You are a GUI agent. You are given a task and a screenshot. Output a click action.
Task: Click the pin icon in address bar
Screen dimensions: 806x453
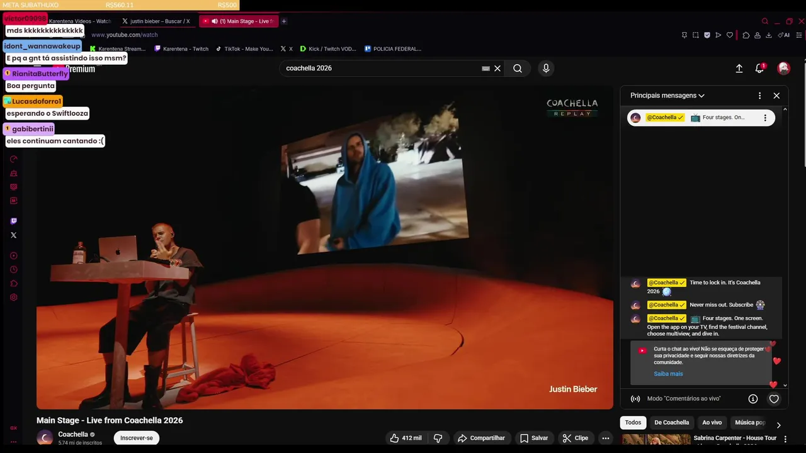pyautogui.click(x=684, y=35)
